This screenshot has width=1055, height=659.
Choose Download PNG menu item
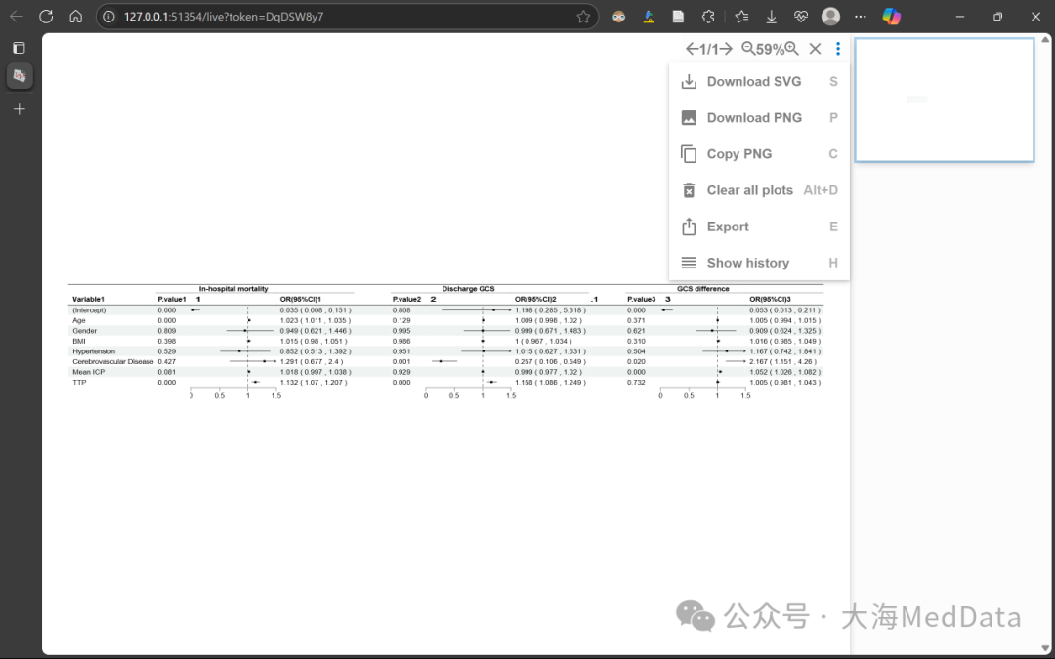759,118
